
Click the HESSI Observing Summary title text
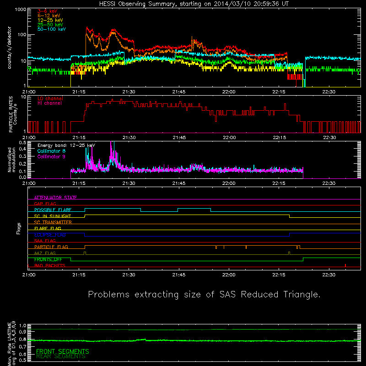tap(194, 4)
